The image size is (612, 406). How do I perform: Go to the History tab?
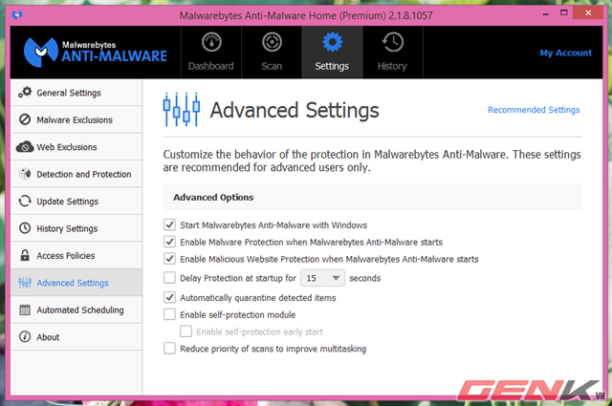(x=393, y=53)
